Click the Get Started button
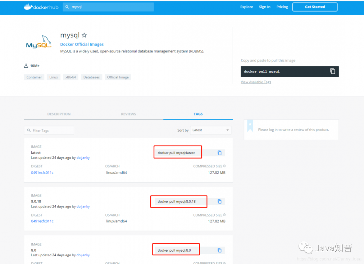This screenshot has height=264, width=364. coord(314,7)
